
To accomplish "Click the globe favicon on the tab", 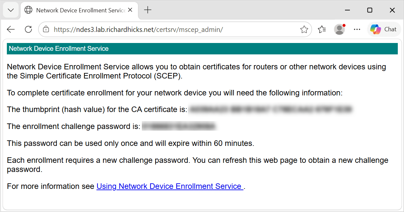I will (x=29, y=10).
